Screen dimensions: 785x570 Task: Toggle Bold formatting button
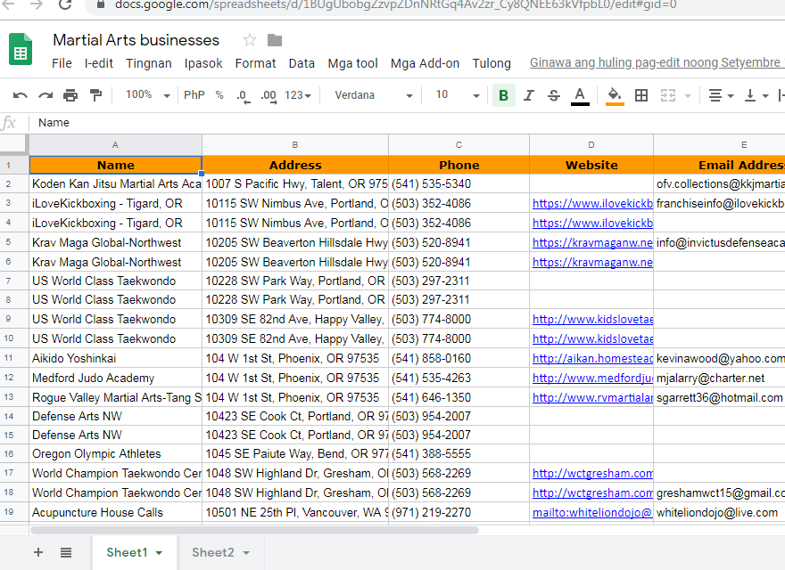(503, 95)
